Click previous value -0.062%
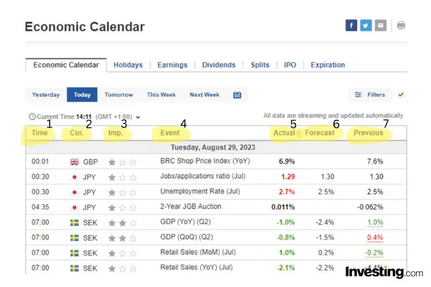The height and width of the screenshot is (287, 431). click(x=370, y=207)
